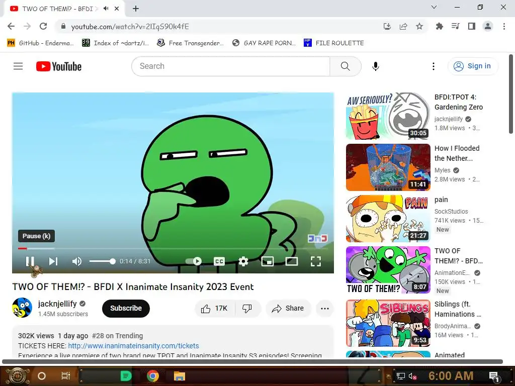Open TWO OF THEM!? AnimationEpic thumbnail
515x386 pixels.
(388, 270)
